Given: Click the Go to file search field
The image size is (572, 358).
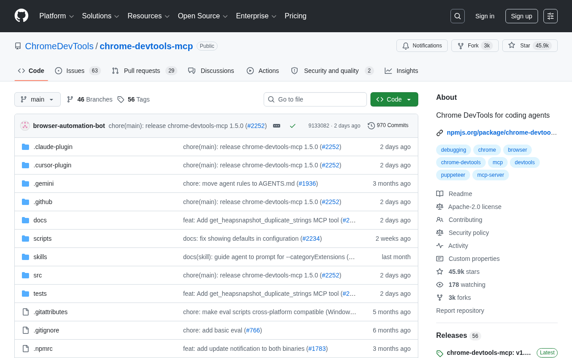Looking at the screenshot, I should 315,99.
